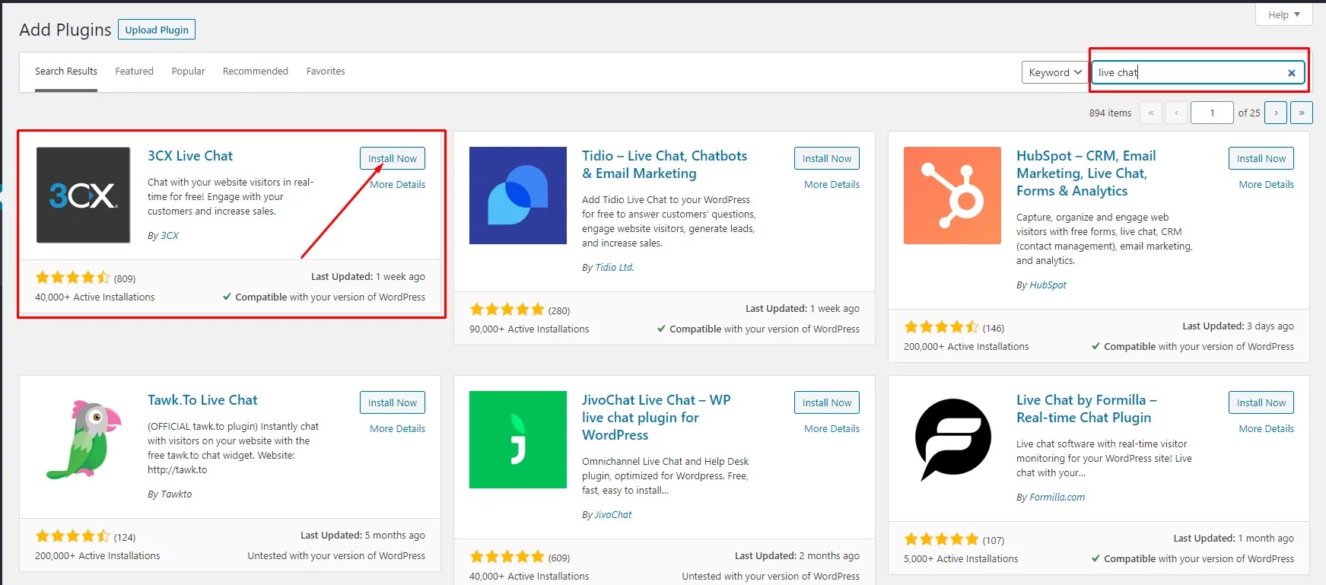Click the JivoChat green logo
1326x585 pixels.
coord(518,440)
